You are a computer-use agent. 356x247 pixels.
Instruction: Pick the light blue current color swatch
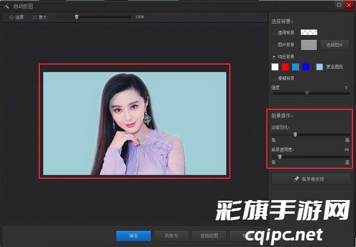319,67
